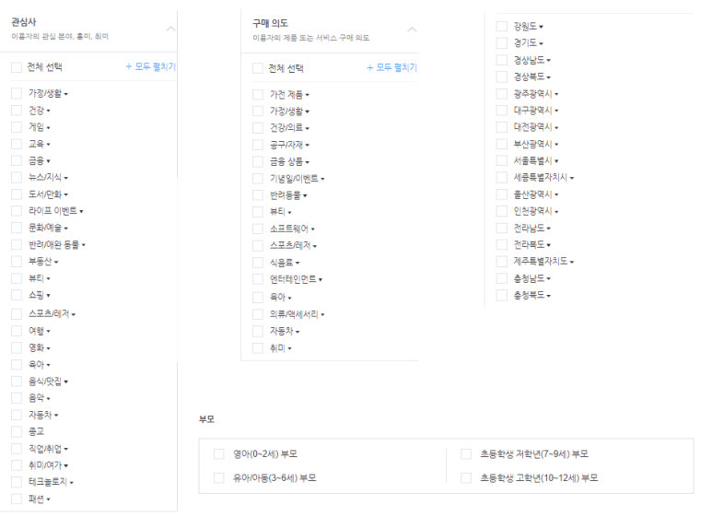Screen dimensions: 712x517
Task: Select the 서울특별시 region checkbox
Action: pos(501,160)
